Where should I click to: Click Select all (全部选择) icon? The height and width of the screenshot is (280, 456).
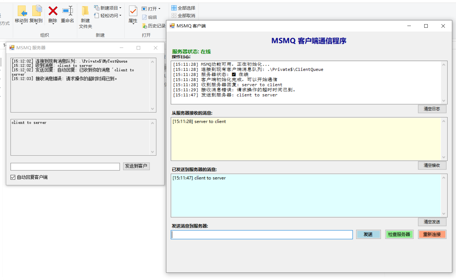(x=174, y=8)
